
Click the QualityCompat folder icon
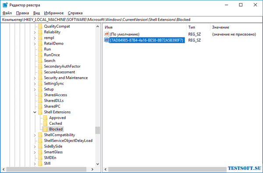pos(40,26)
